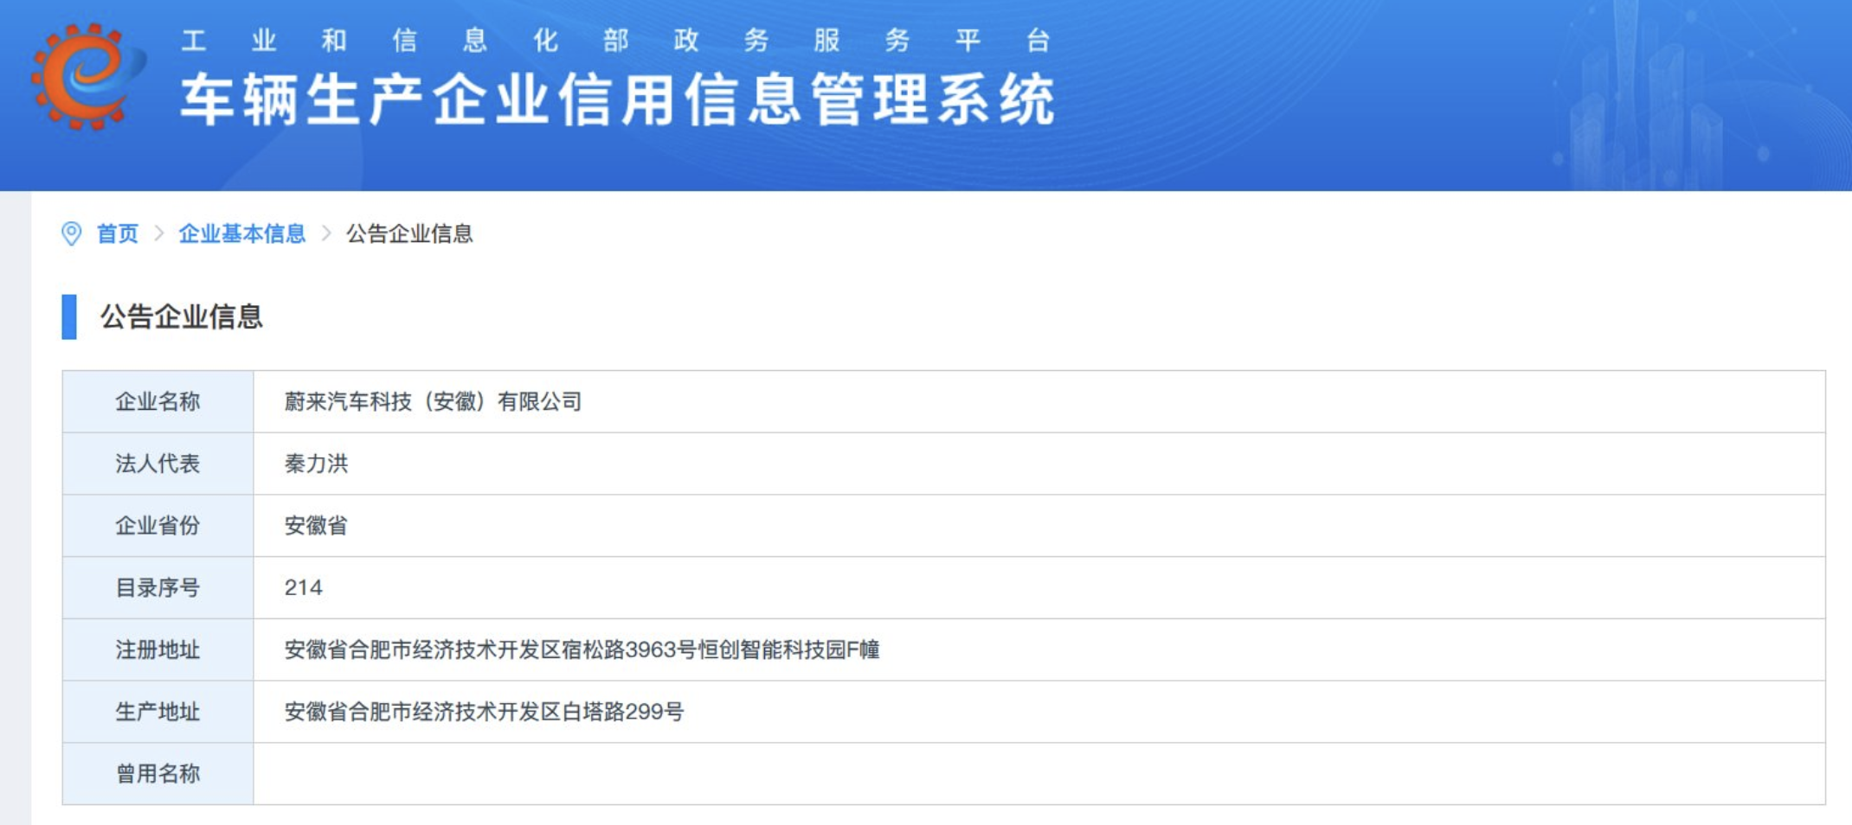Select the 曾用名称 label cell
This screenshot has width=1852, height=825.
pyautogui.click(x=158, y=774)
